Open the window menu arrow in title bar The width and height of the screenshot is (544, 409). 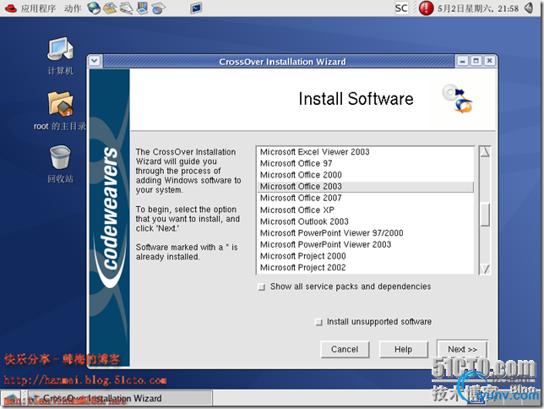click(95, 61)
